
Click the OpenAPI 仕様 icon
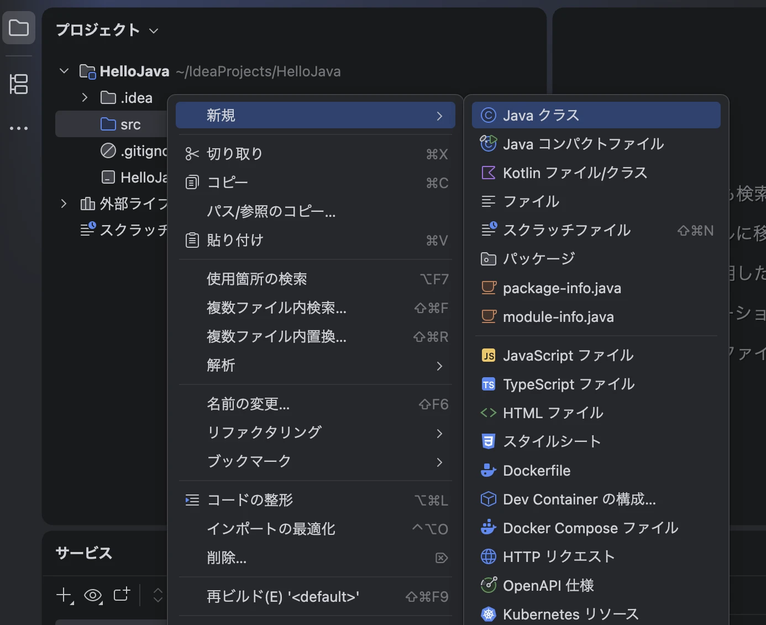489,585
